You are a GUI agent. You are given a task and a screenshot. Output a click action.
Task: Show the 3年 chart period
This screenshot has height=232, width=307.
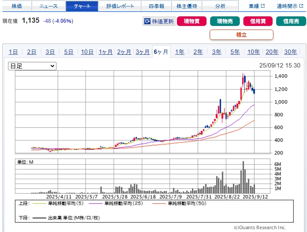(x=217, y=52)
